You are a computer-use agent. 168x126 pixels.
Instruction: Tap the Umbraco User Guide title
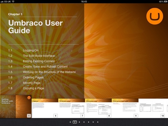(x=35, y=27)
